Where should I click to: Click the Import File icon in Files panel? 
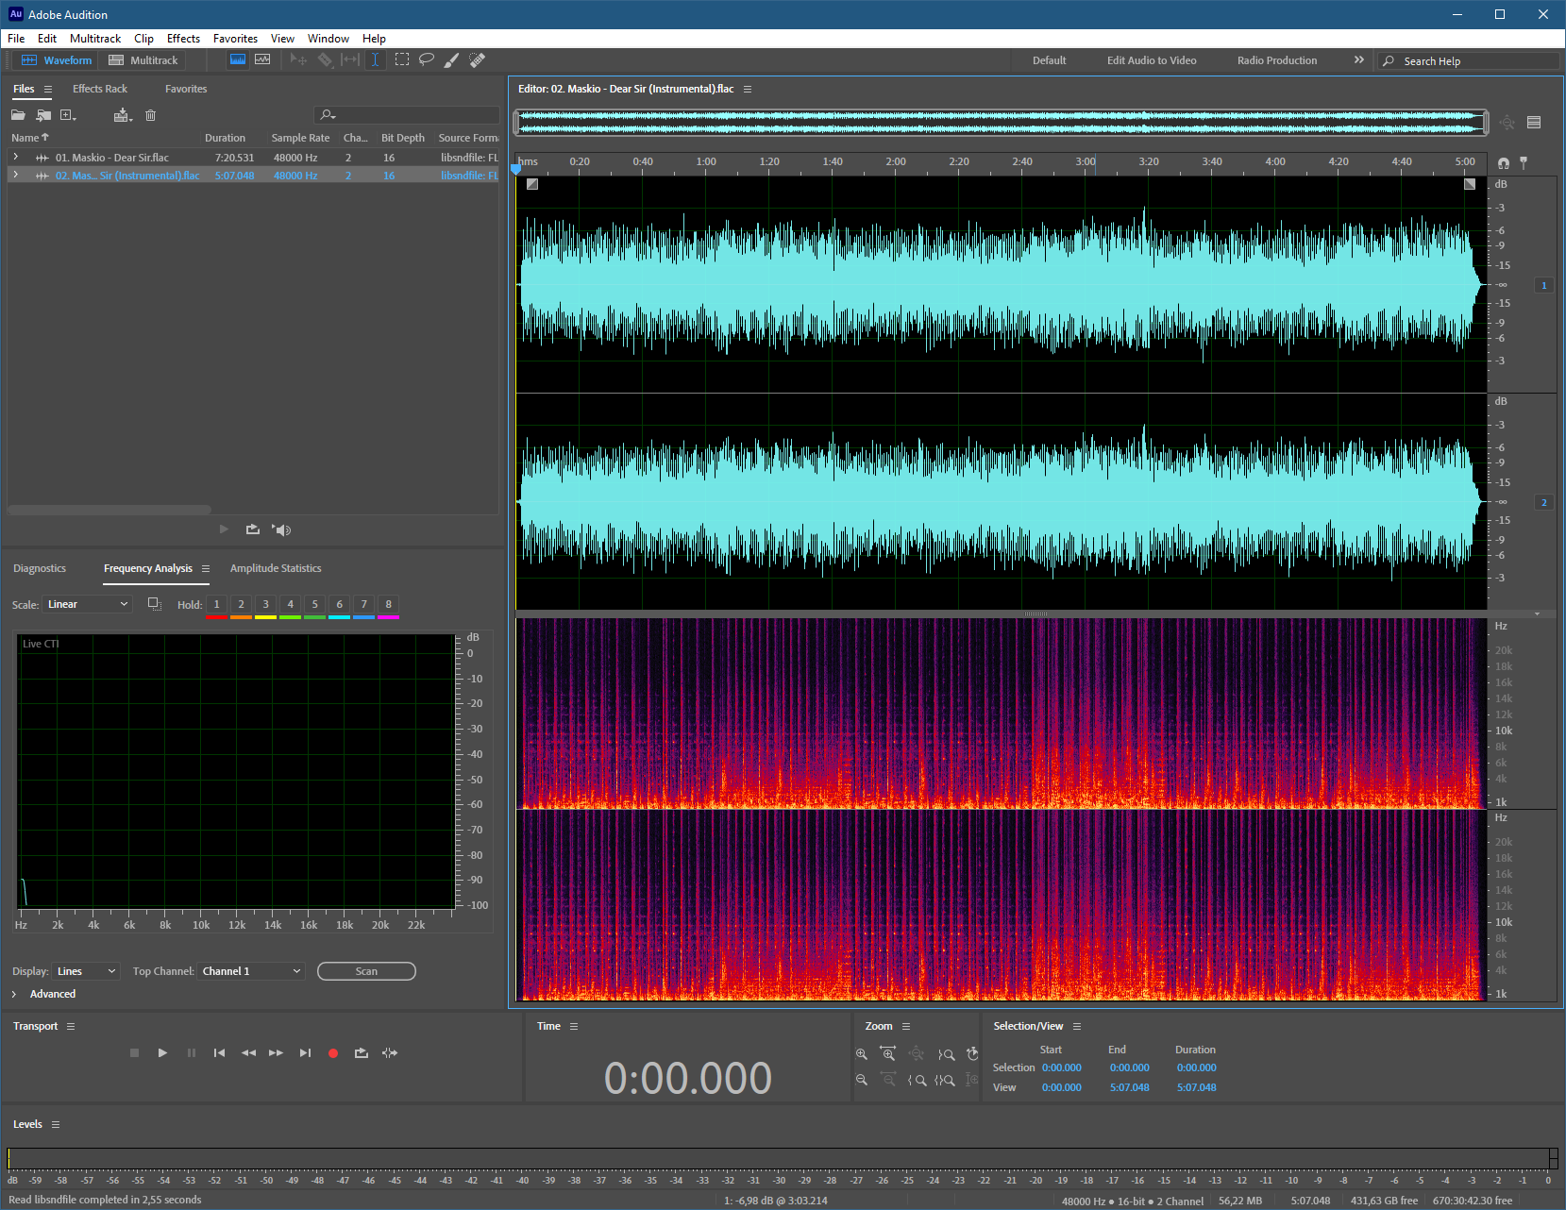coord(43,115)
